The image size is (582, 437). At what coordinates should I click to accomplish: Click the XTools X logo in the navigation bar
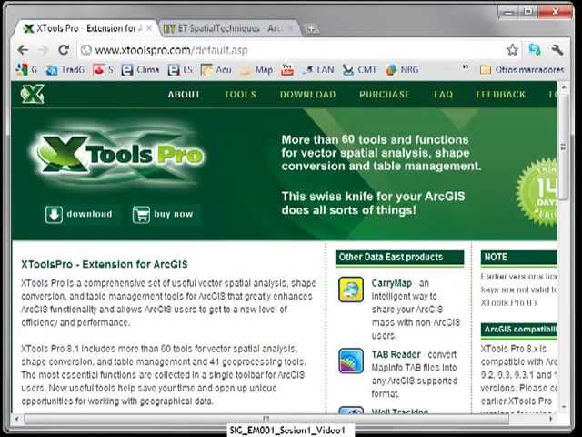tap(33, 94)
